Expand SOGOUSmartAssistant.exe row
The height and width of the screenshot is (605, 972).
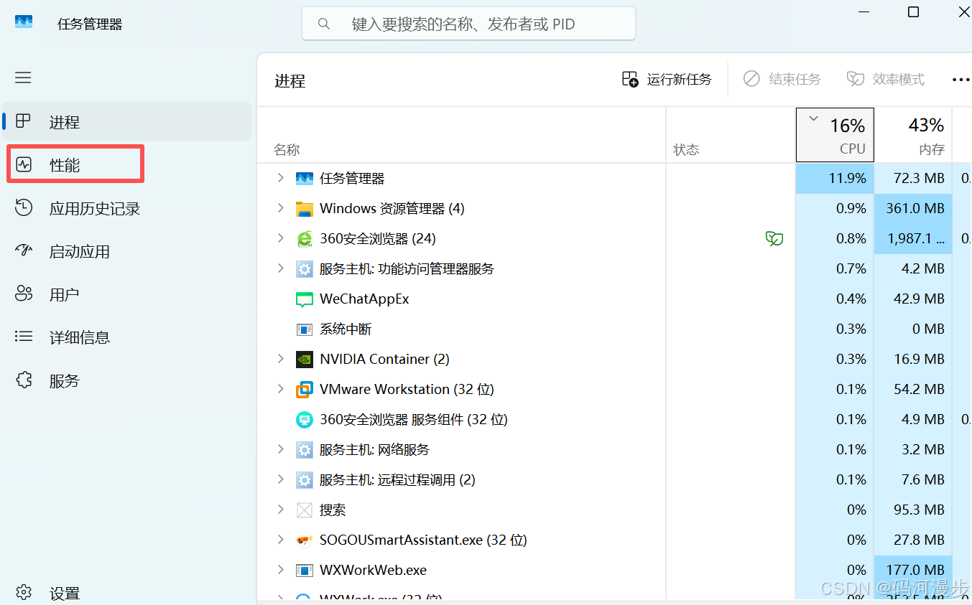[x=281, y=540]
